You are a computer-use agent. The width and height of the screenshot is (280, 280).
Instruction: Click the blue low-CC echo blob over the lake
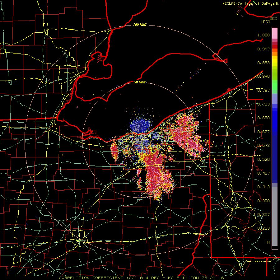(x=140, y=125)
